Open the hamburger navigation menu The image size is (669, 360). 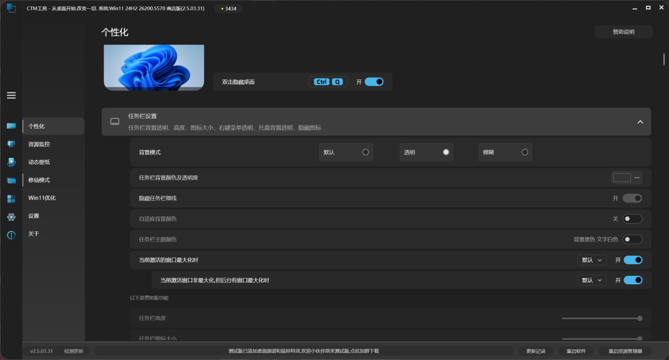[11, 95]
